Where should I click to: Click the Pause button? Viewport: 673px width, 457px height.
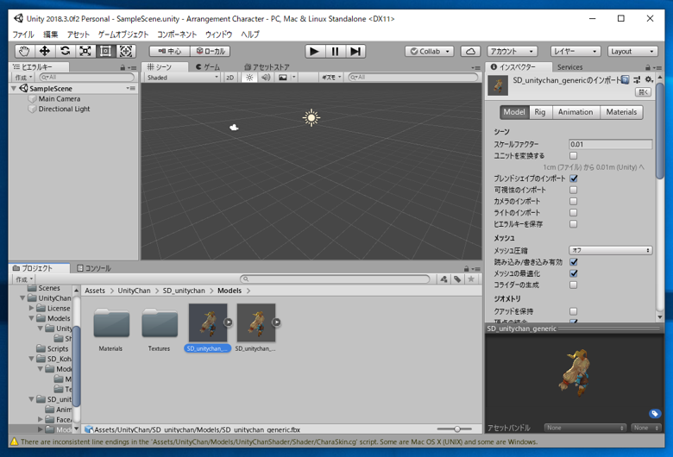tap(336, 52)
